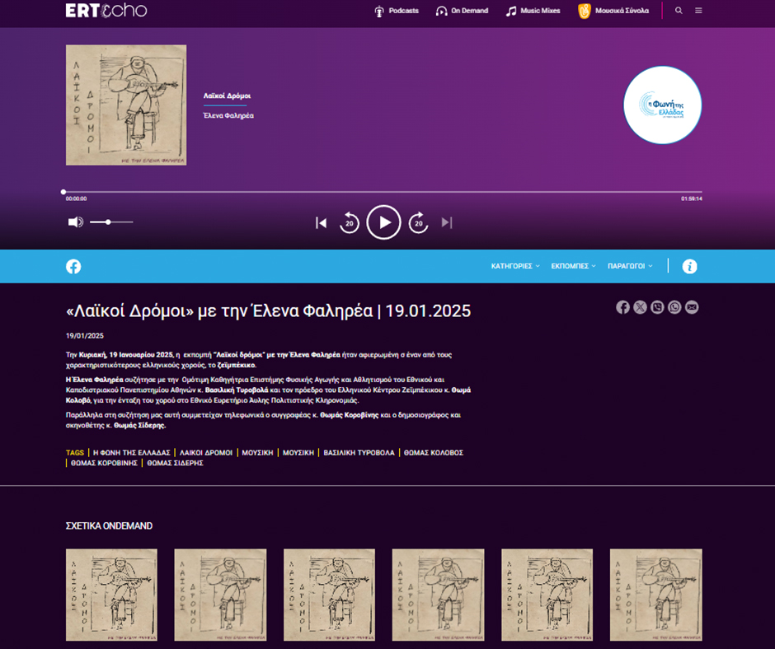Click the date text 19/01/2025
The height and width of the screenshot is (649, 775).
[x=85, y=336]
